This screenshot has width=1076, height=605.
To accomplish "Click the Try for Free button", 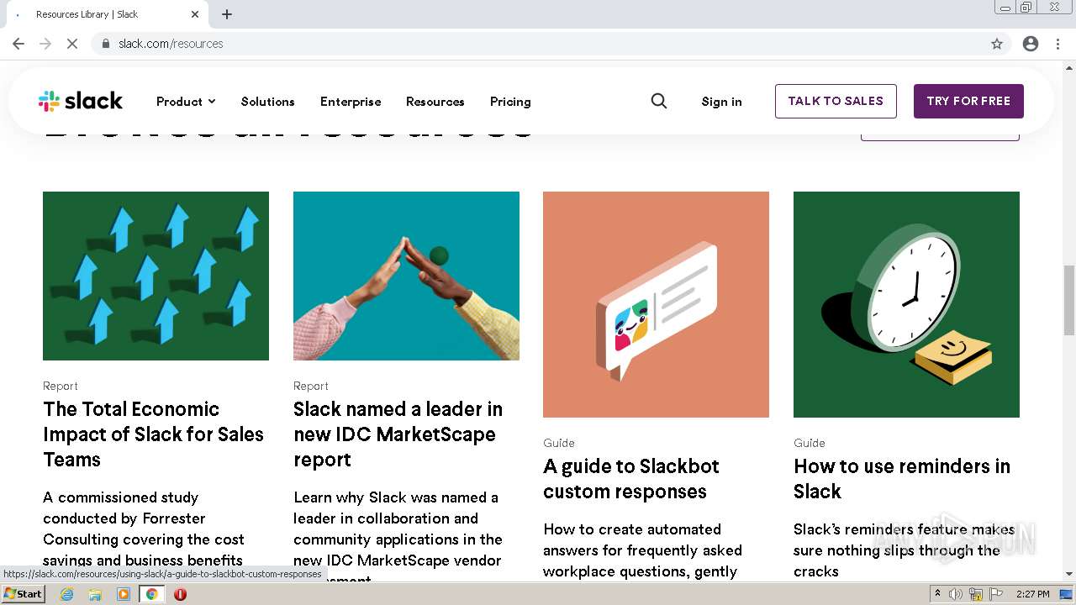I will [968, 101].
